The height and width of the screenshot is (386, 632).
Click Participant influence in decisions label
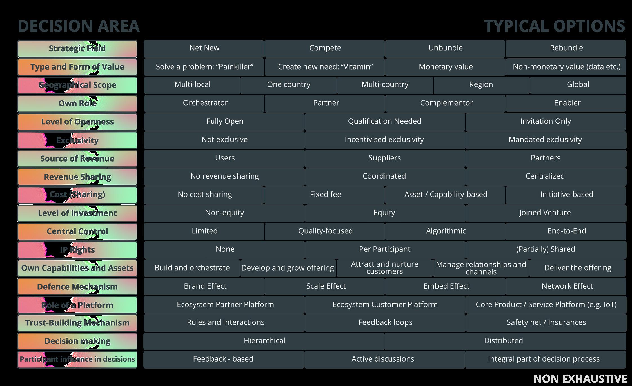click(x=77, y=359)
